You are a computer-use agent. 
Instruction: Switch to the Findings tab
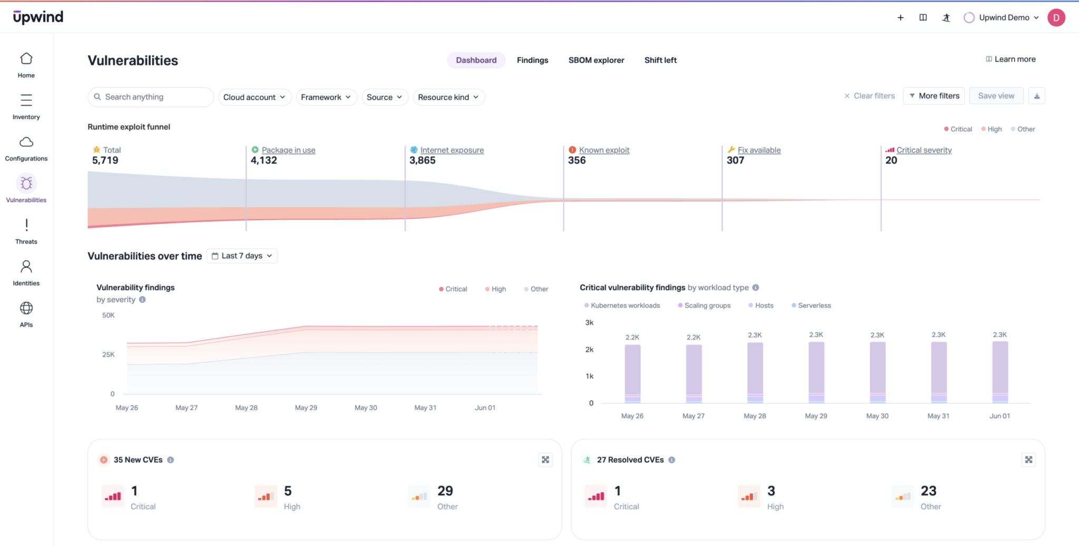tap(532, 60)
